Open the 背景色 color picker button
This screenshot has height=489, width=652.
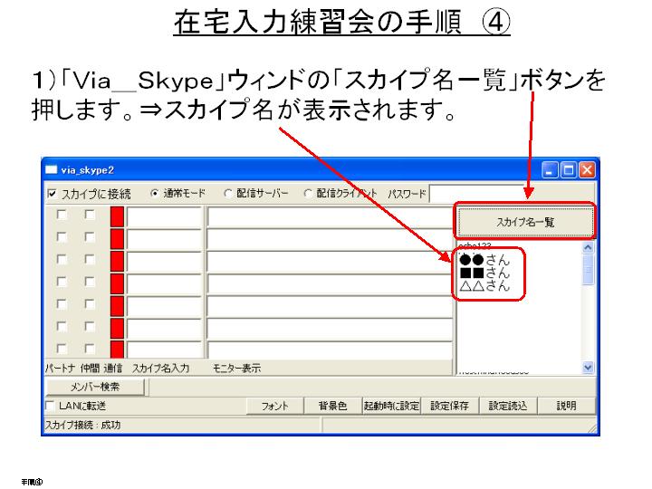pyautogui.click(x=332, y=406)
